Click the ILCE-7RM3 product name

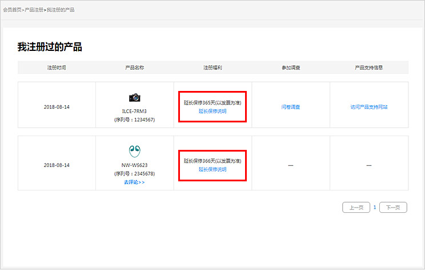[134, 112]
